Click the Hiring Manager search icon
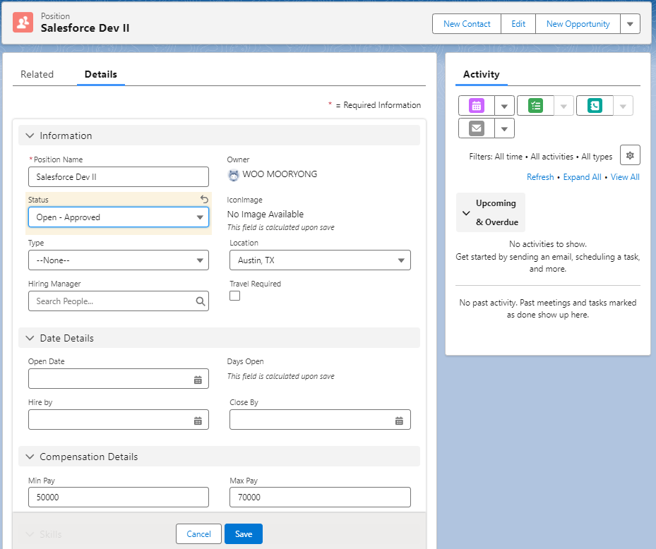The image size is (656, 549). 201,301
